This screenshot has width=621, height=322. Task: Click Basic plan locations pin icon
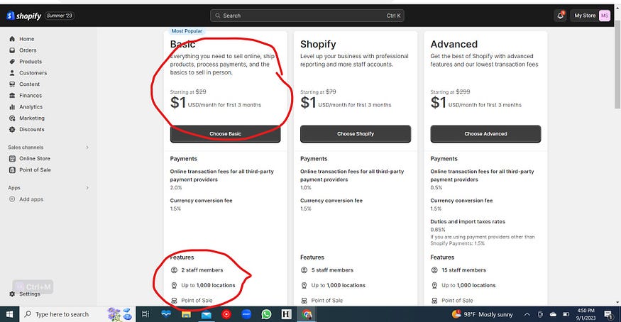[x=174, y=285]
